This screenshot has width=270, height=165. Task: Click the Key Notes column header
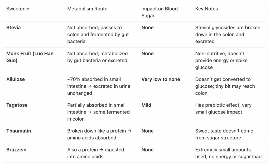click(x=206, y=9)
